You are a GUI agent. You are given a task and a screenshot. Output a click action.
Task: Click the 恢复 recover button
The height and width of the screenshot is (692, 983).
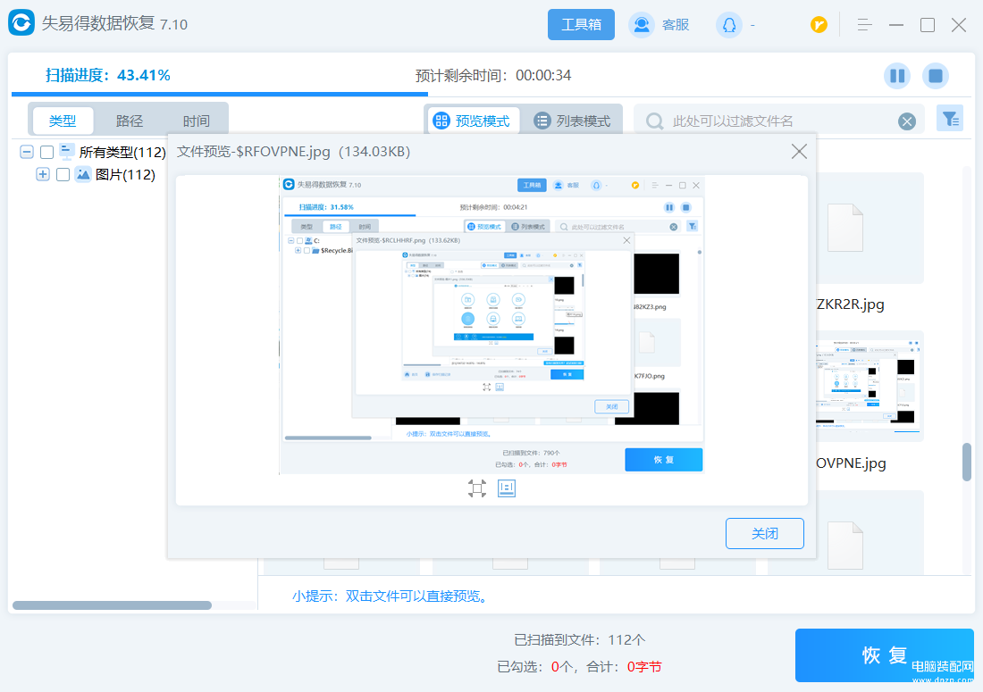[885, 655]
